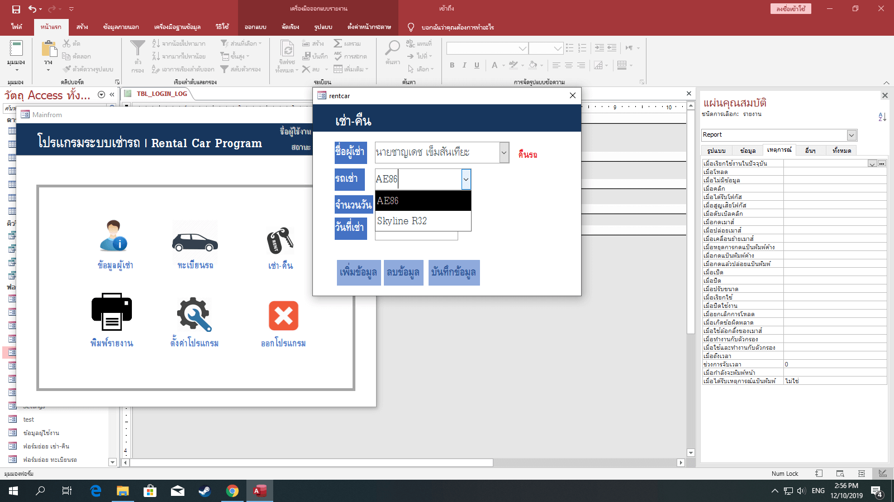Screen dimensions: 894x502
Task: Open ตั้งค่าโปรแกรม gear and wrench icon
Action: pyautogui.click(x=194, y=314)
